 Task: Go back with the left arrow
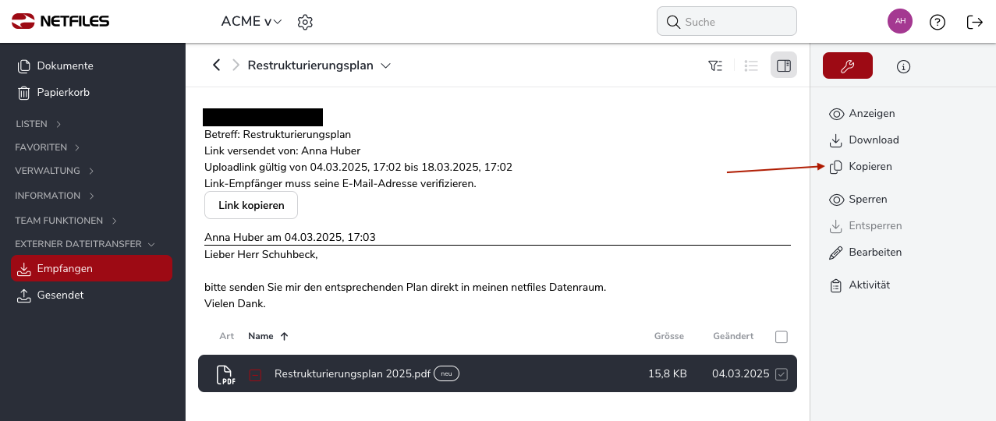(x=217, y=65)
